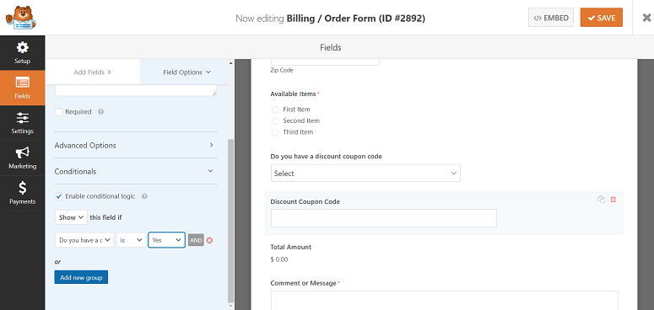Click help icon beside Enable conditional logic
654x310 pixels.
coord(144,196)
